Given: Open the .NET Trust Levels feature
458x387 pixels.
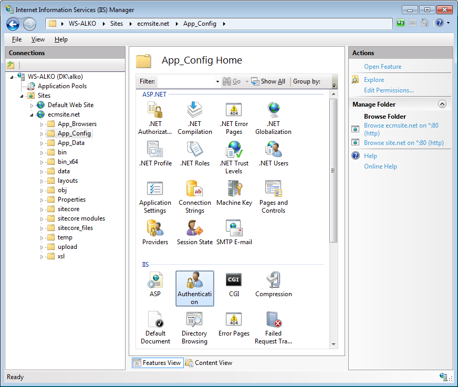Looking at the screenshot, I should 234,158.
